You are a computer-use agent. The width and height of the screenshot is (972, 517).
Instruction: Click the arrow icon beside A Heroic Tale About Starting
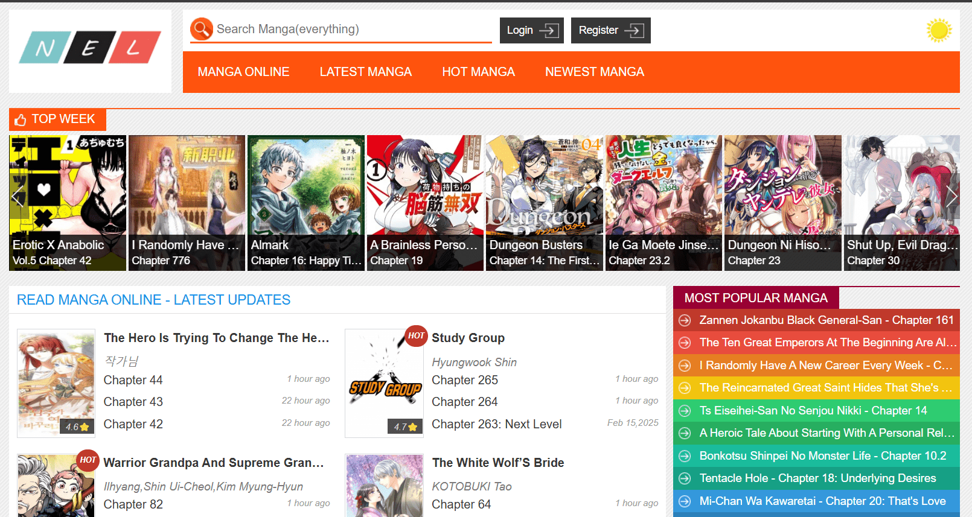685,433
